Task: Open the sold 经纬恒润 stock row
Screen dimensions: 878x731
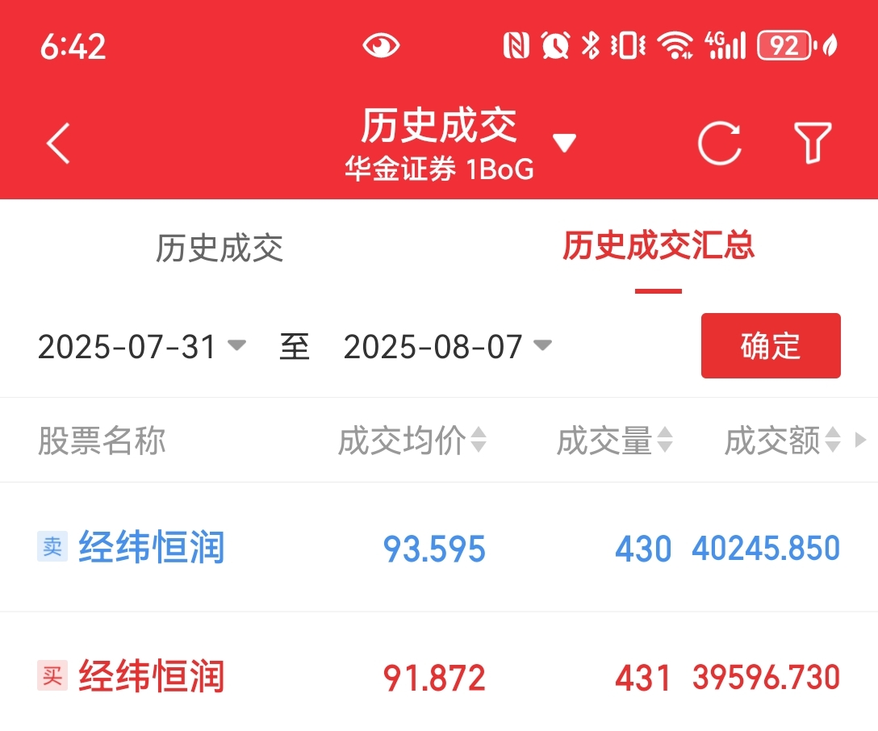Action: [439, 547]
